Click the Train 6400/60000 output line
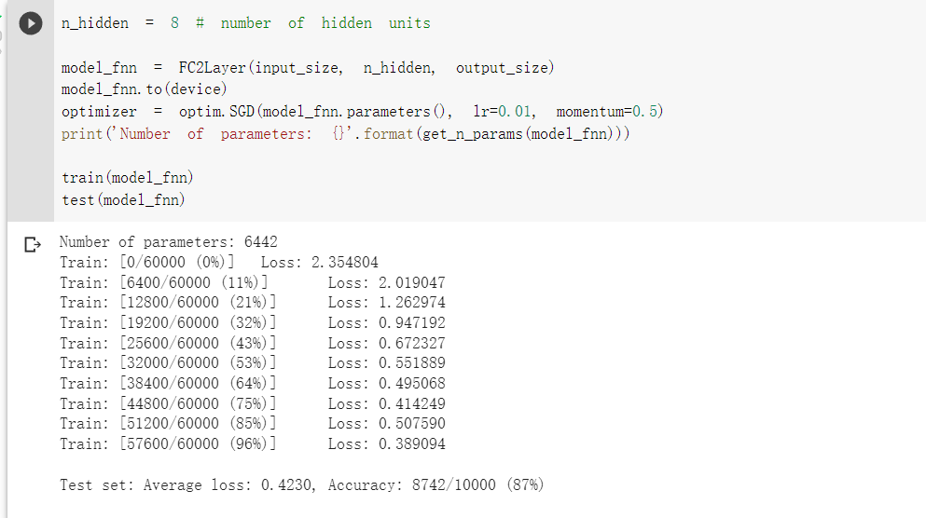926x518 pixels. pyautogui.click(x=253, y=282)
